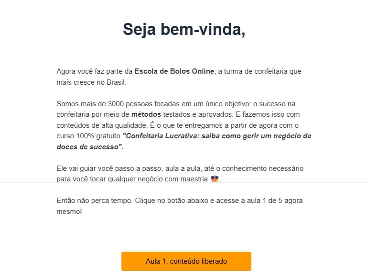Click the sunglasses emoji after "maestria"

215,179
